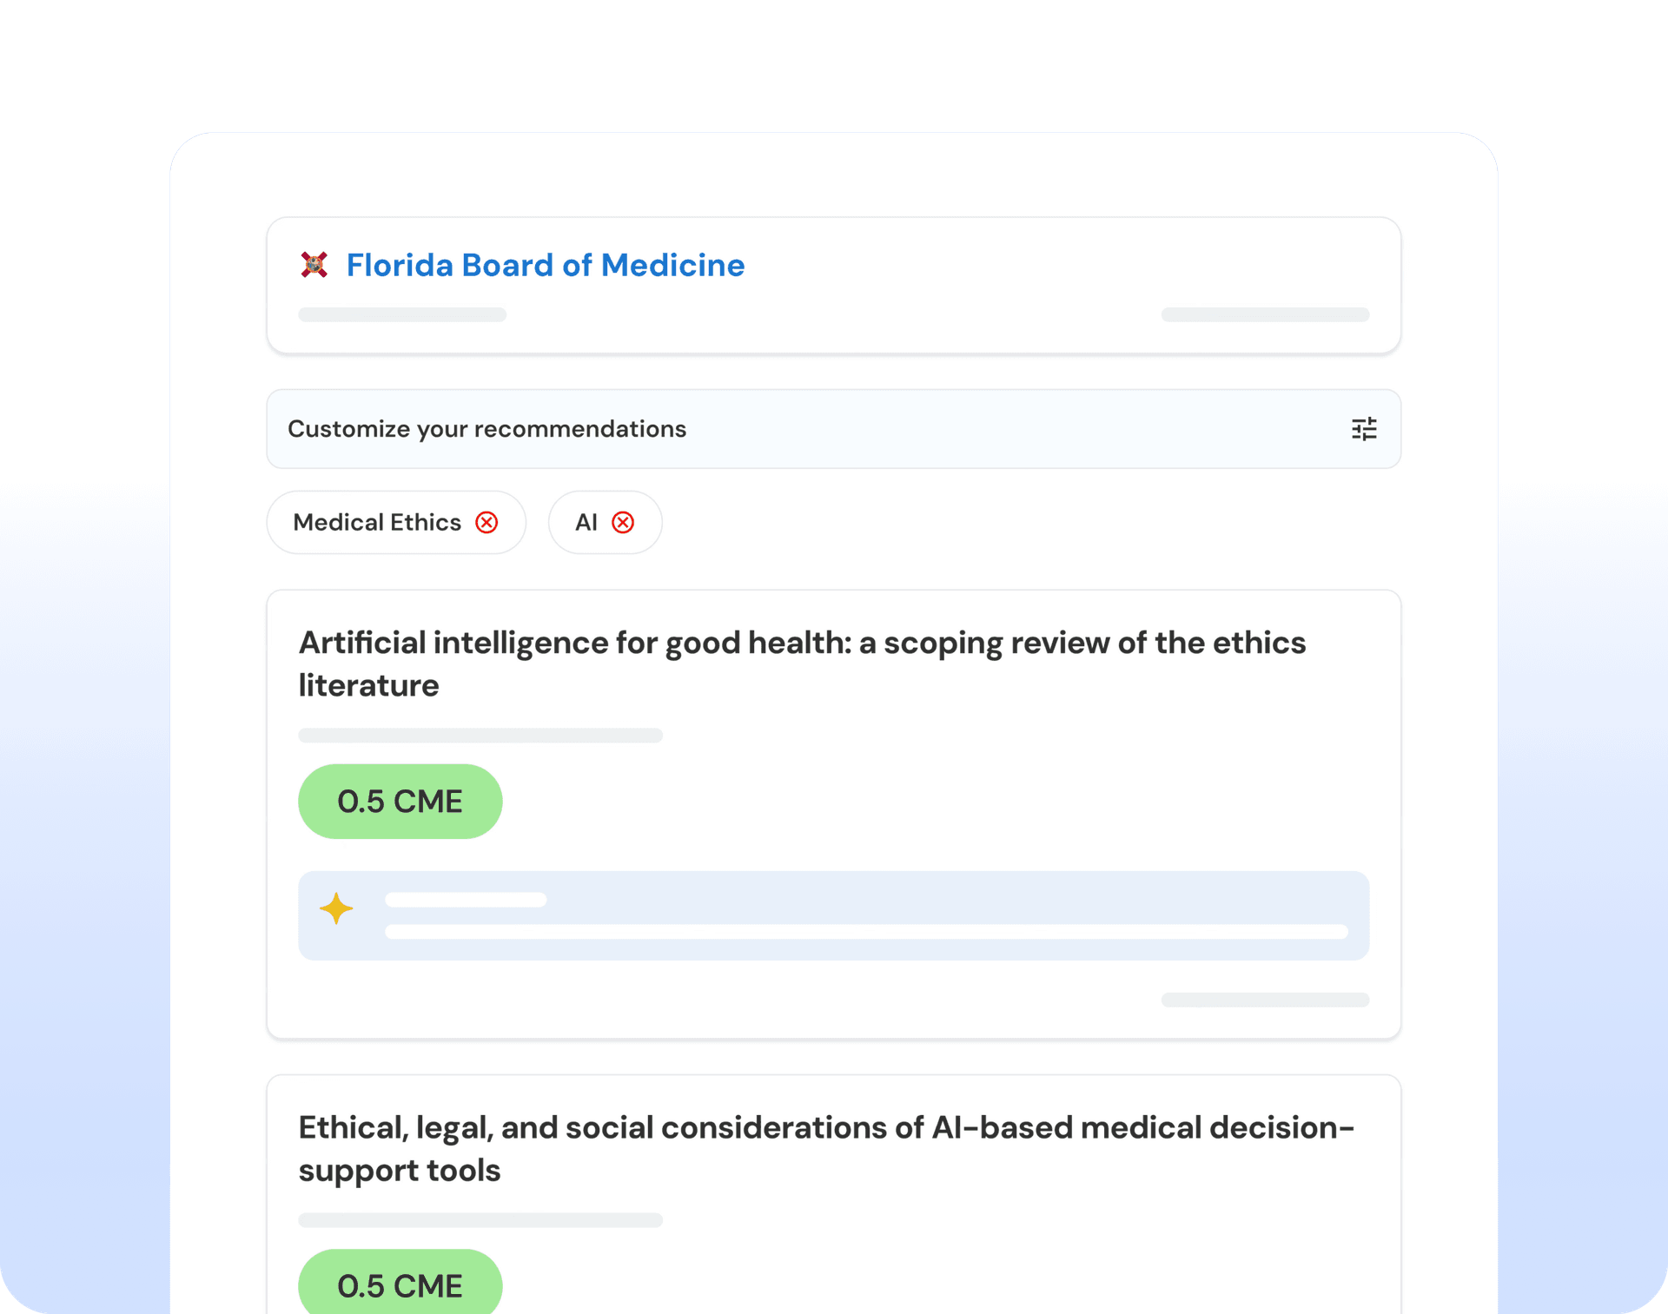Click the 0.5 CME badge on the decision-support tools article

(x=400, y=1285)
